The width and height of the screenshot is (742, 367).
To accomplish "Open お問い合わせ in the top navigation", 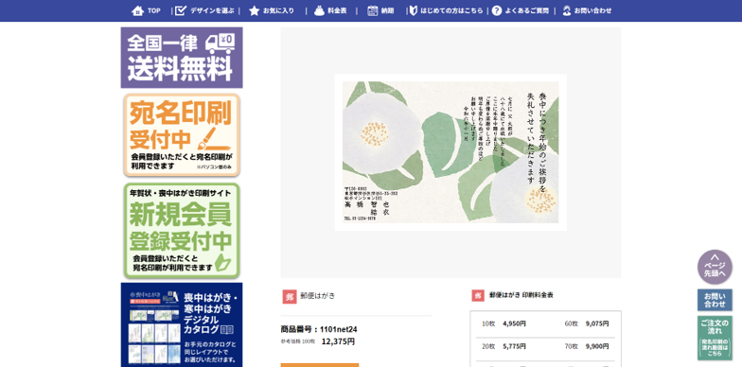I will pyautogui.click(x=592, y=10).
